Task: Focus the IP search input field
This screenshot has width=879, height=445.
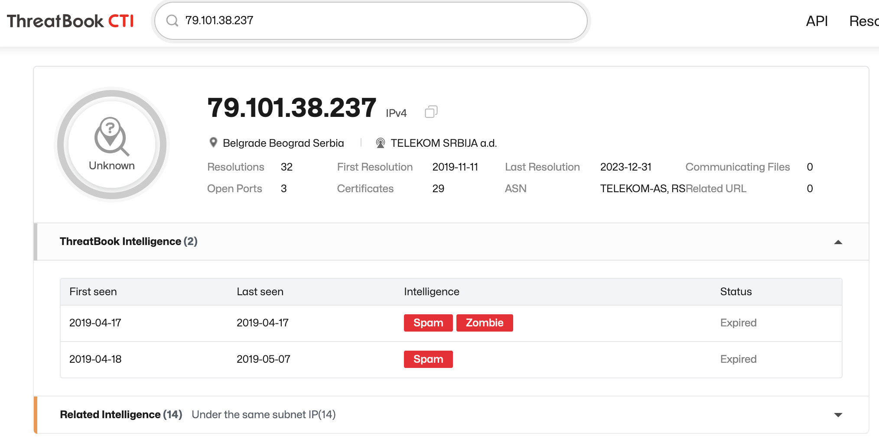Action: pos(371,21)
